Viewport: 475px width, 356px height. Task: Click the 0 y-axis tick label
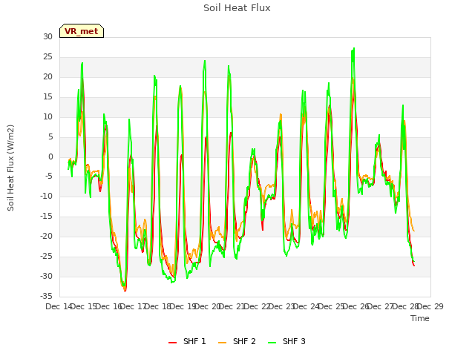click(50, 156)
